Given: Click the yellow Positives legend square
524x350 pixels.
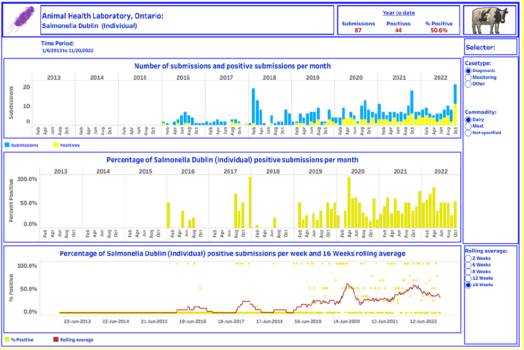Looking at the screenshot, I should tap(56, 145).
